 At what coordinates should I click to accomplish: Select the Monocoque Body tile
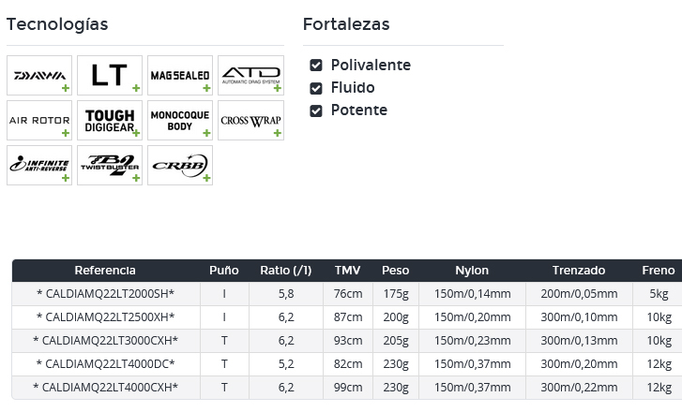point(180,120)
